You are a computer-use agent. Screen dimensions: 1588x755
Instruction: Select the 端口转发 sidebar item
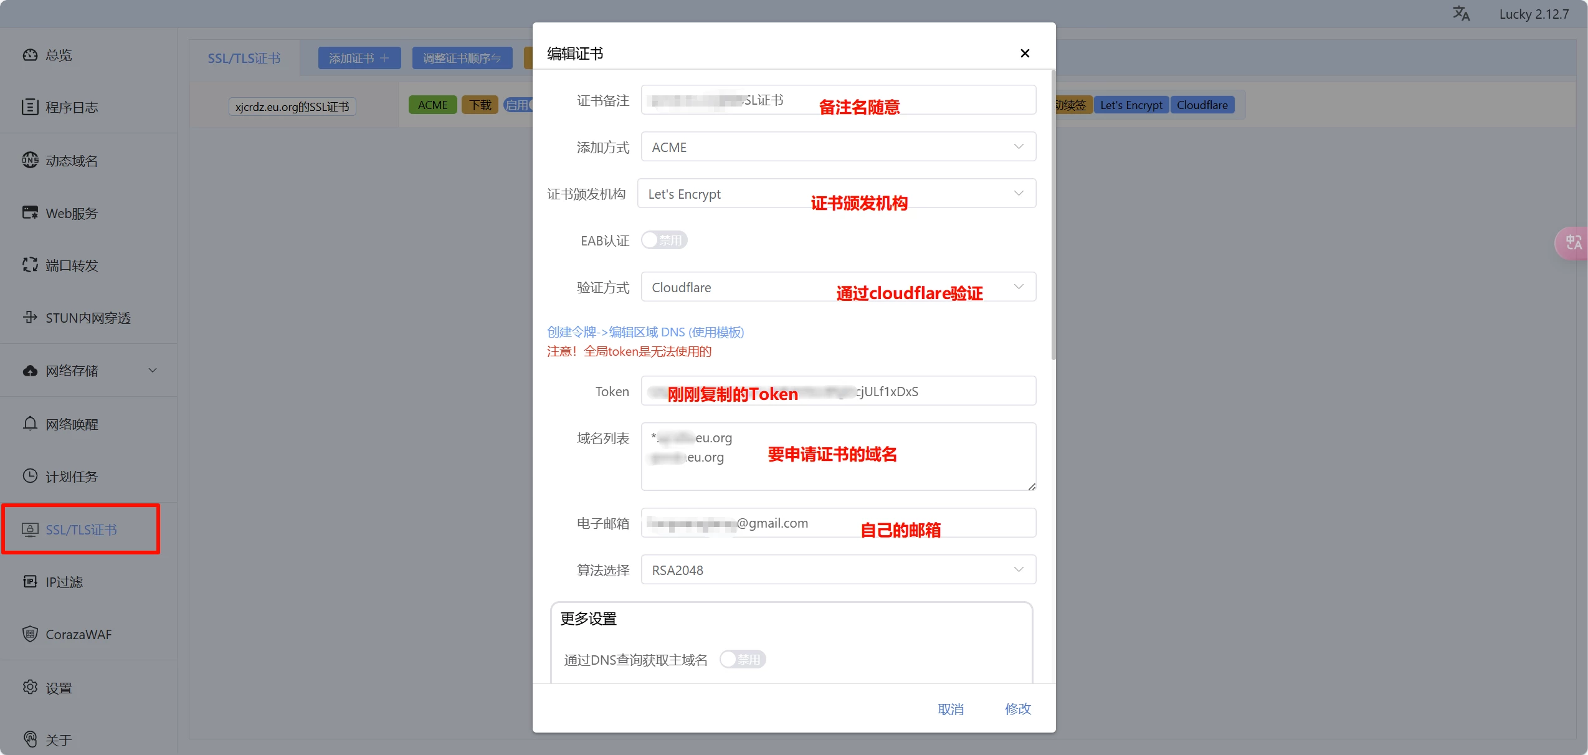[x=72, y=265]
